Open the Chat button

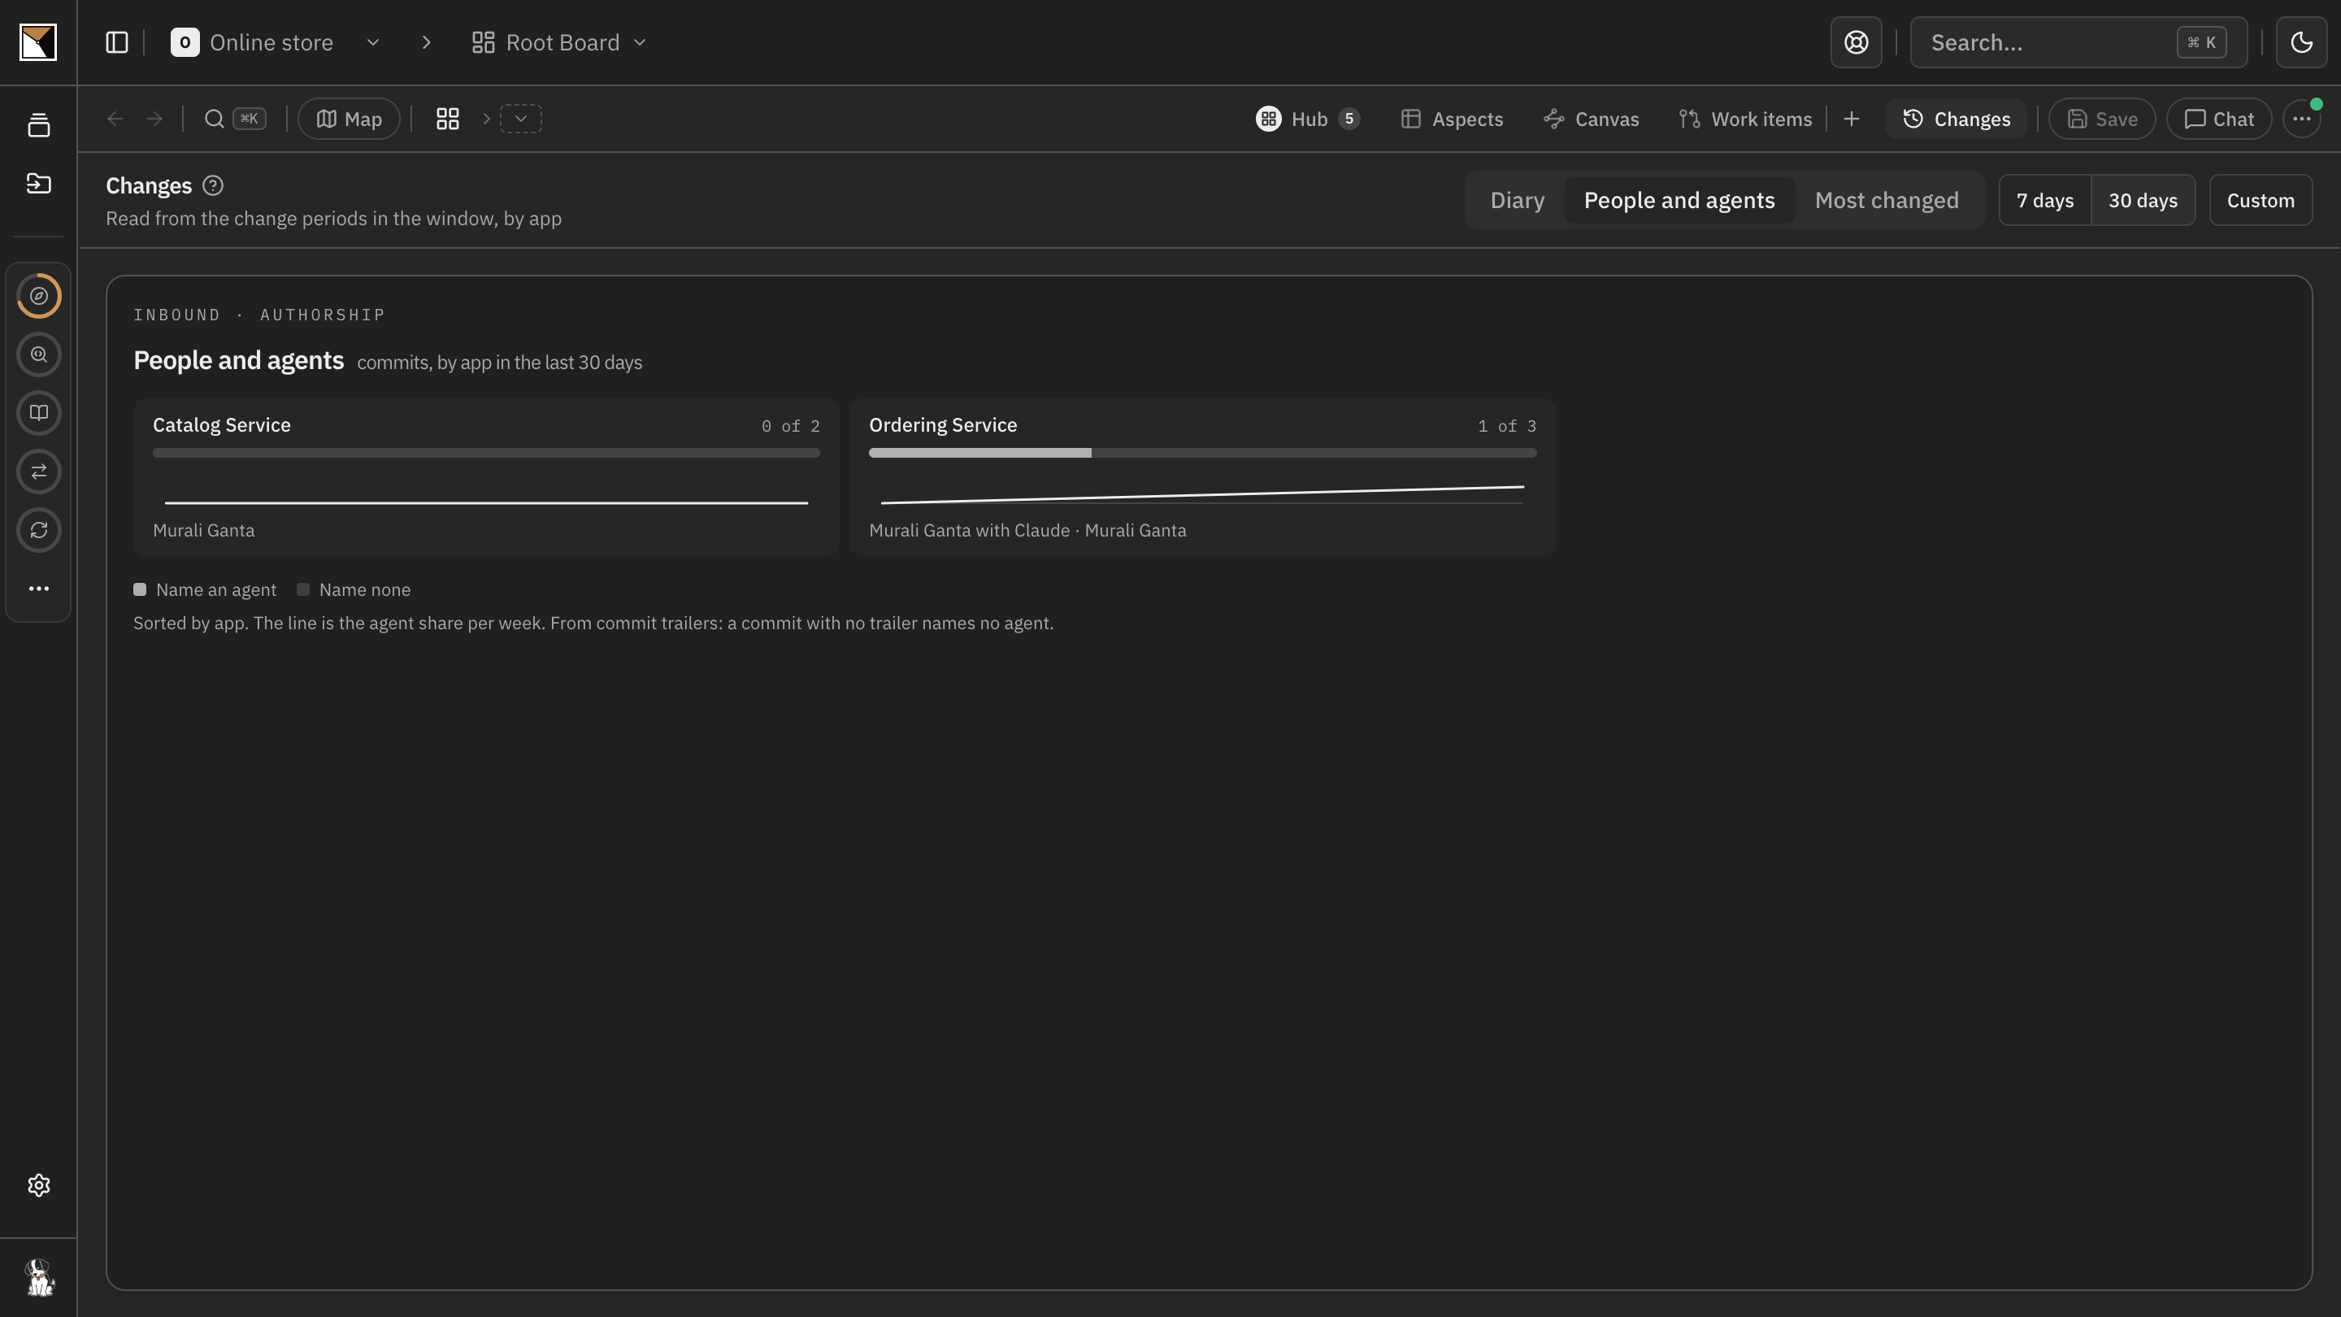tap(2218, 119)
